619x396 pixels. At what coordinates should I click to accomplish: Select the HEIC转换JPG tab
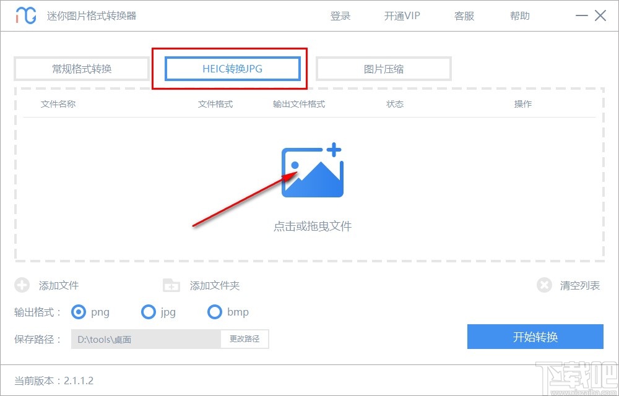pos(231,69)
